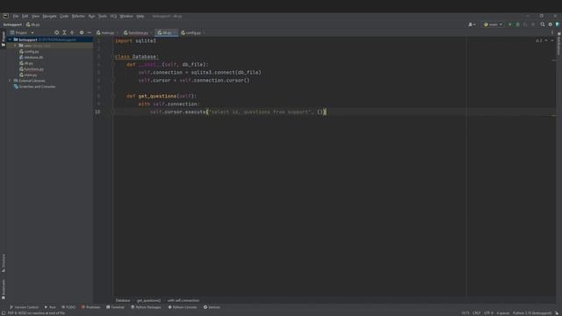Toggle the Project side tool window stripe
Viewport: 562px width, 316px height.
[x=4, y=39]
